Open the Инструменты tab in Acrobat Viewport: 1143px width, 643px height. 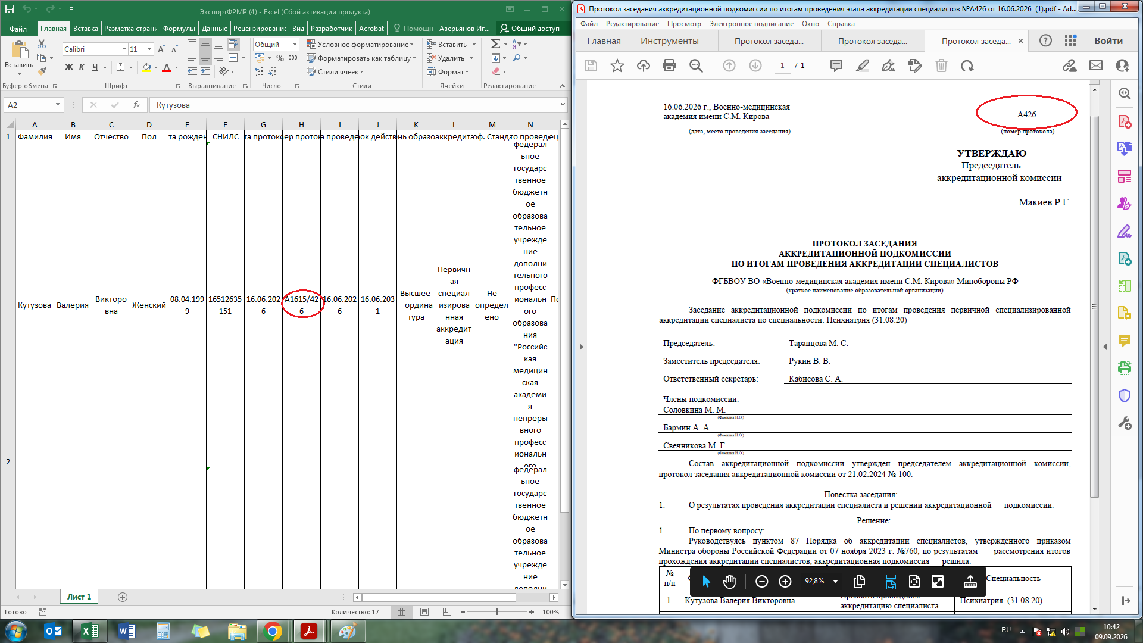670,41
